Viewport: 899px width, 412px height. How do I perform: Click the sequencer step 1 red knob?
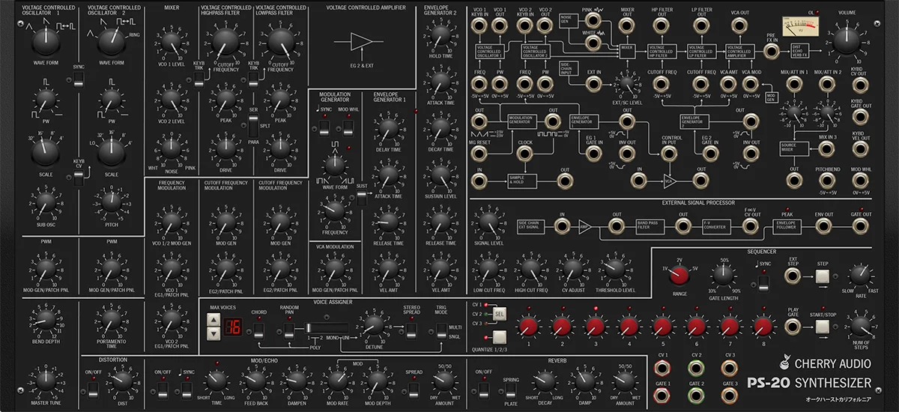(528, 326)
